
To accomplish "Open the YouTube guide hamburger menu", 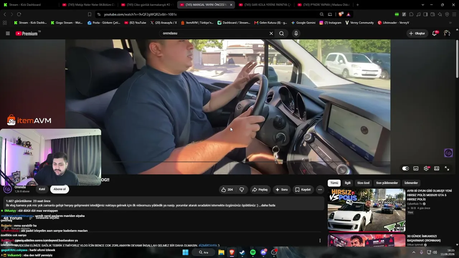I will click(x=8, y=33).
